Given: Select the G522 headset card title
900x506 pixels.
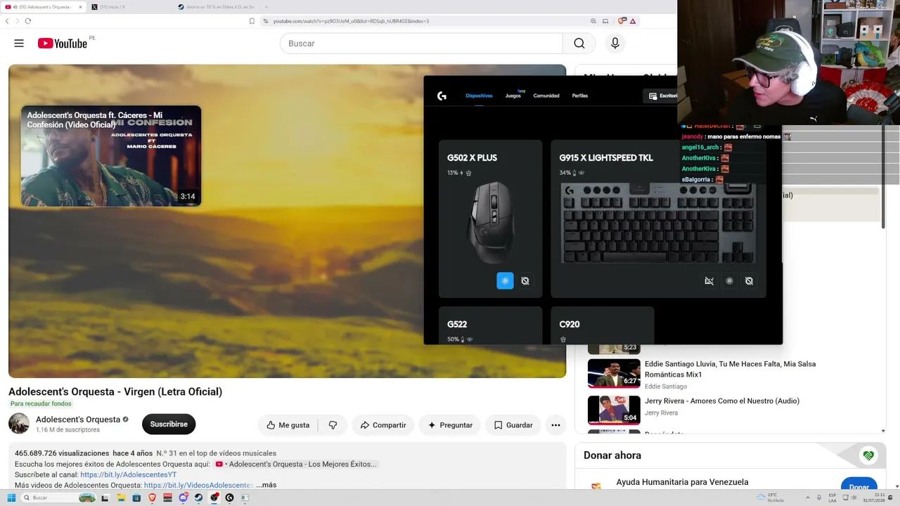Looking at the screenshot, I should (457, 324).
